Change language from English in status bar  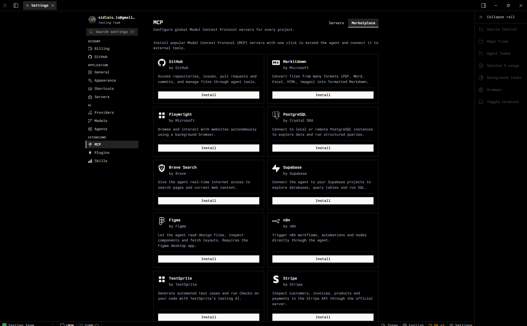pyautogui.click(x=413, y=324)
